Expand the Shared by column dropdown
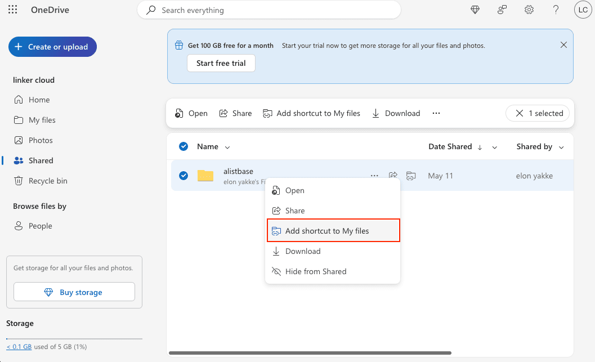 pyautogui.click(x=561, y=148)
